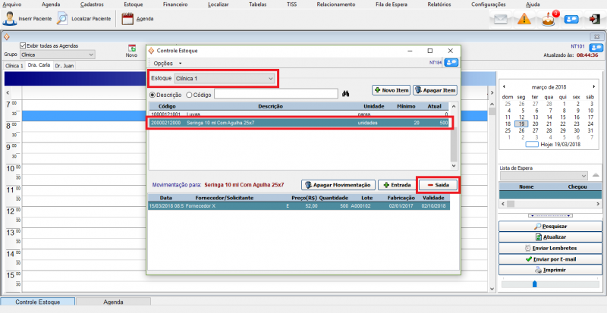Open the Opções dropdown menu

point(167,62)
